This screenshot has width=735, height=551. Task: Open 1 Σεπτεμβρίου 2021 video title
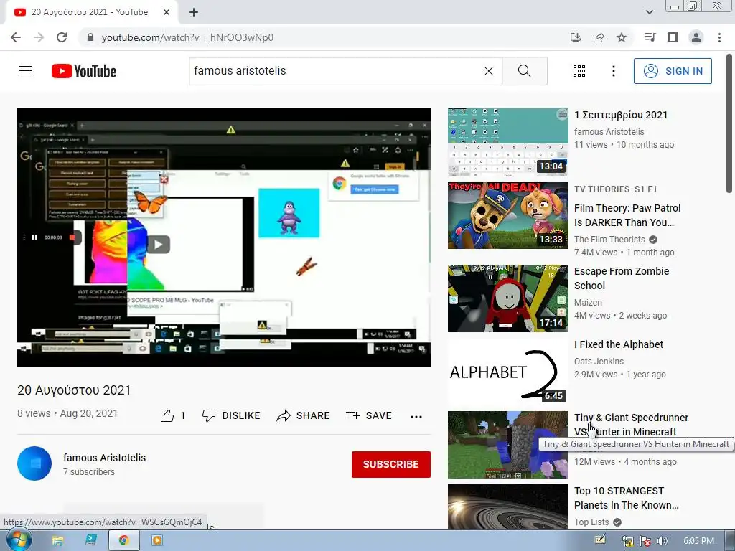[621, 115]
